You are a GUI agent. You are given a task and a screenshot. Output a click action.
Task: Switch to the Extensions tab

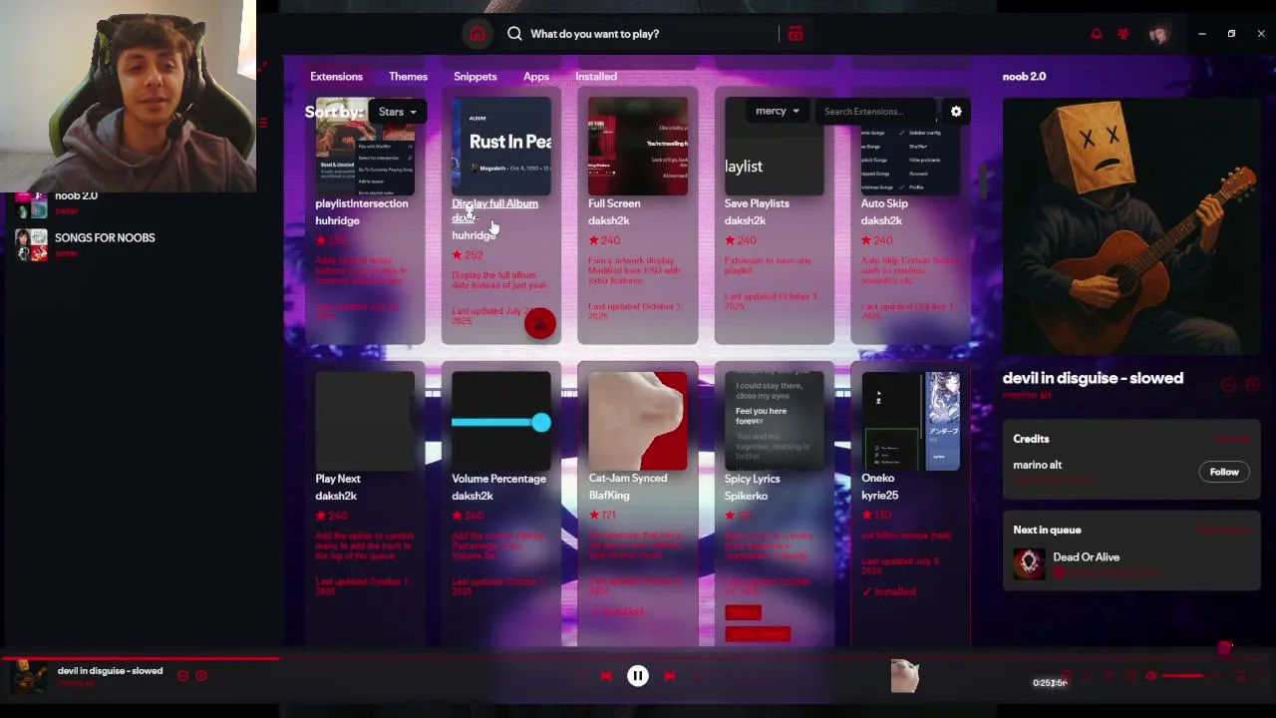(x=336, y=77)
